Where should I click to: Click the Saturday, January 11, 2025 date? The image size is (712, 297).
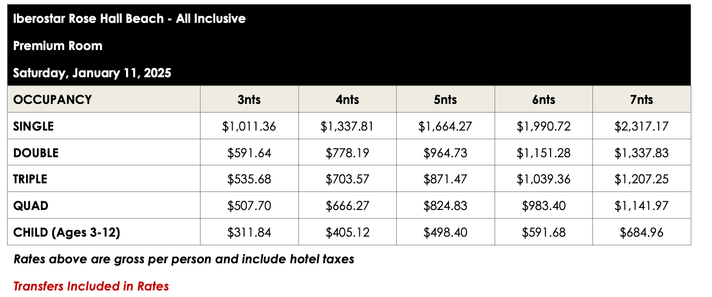(x=92, y=73)
